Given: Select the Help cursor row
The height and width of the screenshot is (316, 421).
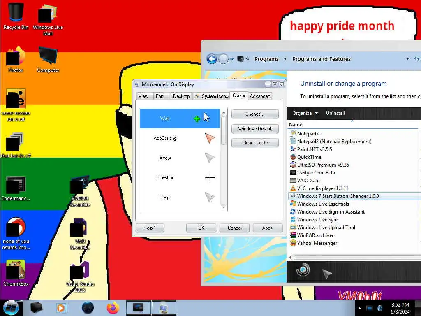Looking at the screenshot, I should pyautogui.click(x=180, y=197).
